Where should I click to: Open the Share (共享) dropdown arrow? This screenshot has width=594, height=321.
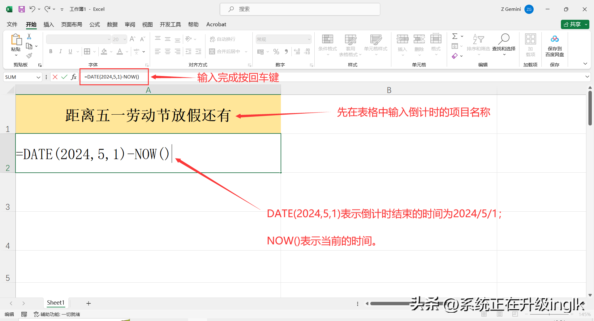pyautogui.click(x=586, y=24)
